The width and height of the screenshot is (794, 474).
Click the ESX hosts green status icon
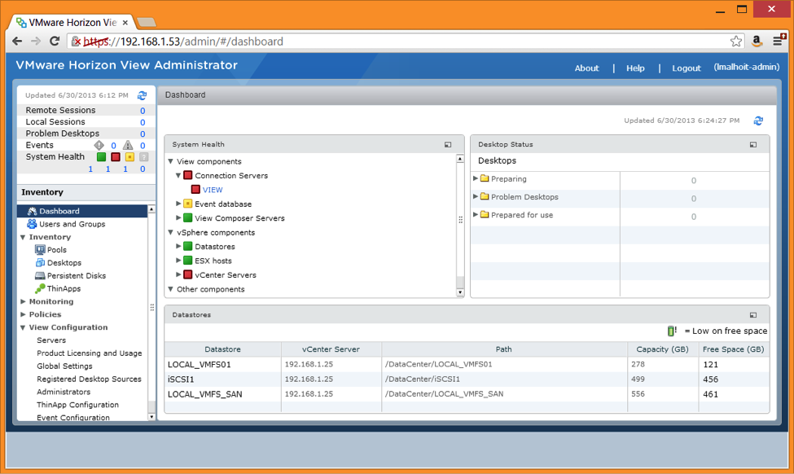[188, 261]
